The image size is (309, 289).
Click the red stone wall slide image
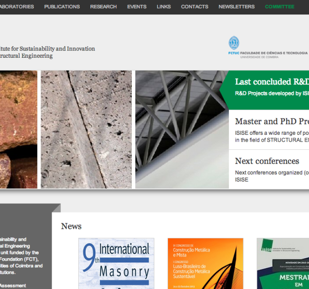[18, 130]
